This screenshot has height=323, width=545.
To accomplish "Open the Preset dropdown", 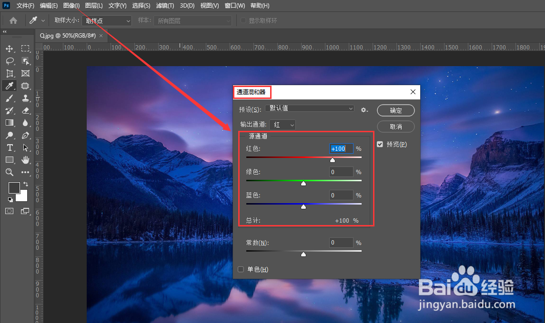I will (310, 108).
